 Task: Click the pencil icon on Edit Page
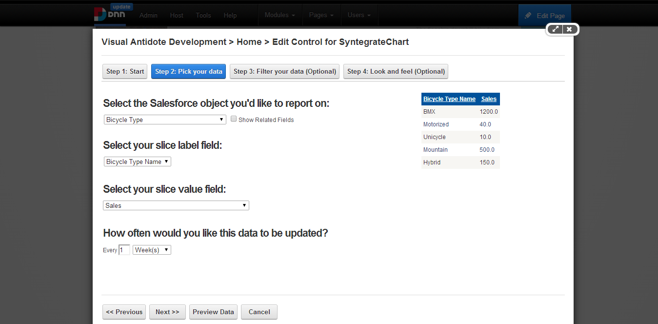(528, 16)
